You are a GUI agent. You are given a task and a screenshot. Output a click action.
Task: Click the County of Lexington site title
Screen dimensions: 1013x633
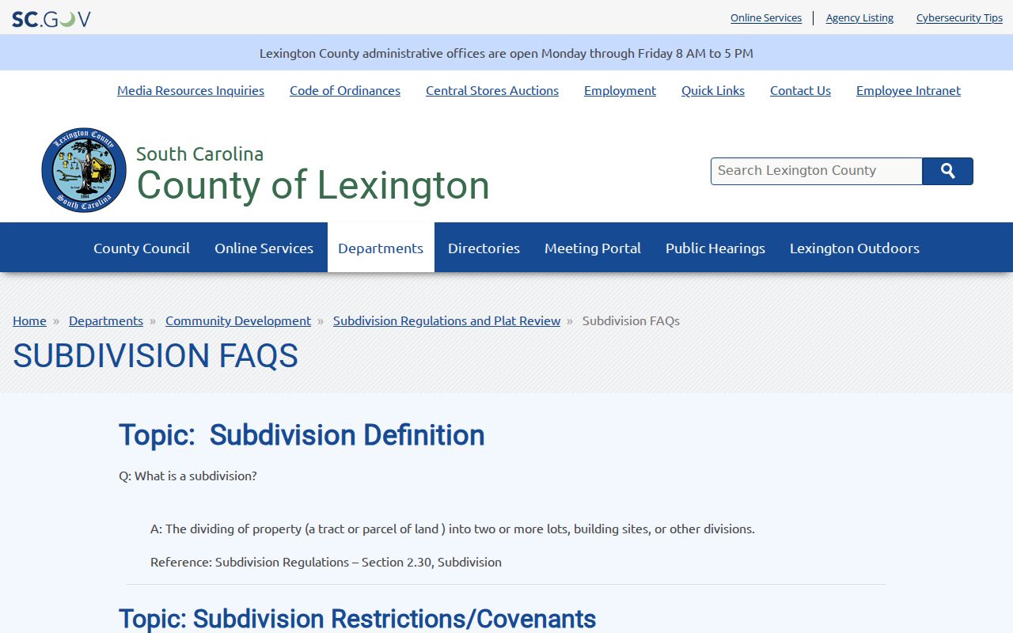click(x=313, y=186)
